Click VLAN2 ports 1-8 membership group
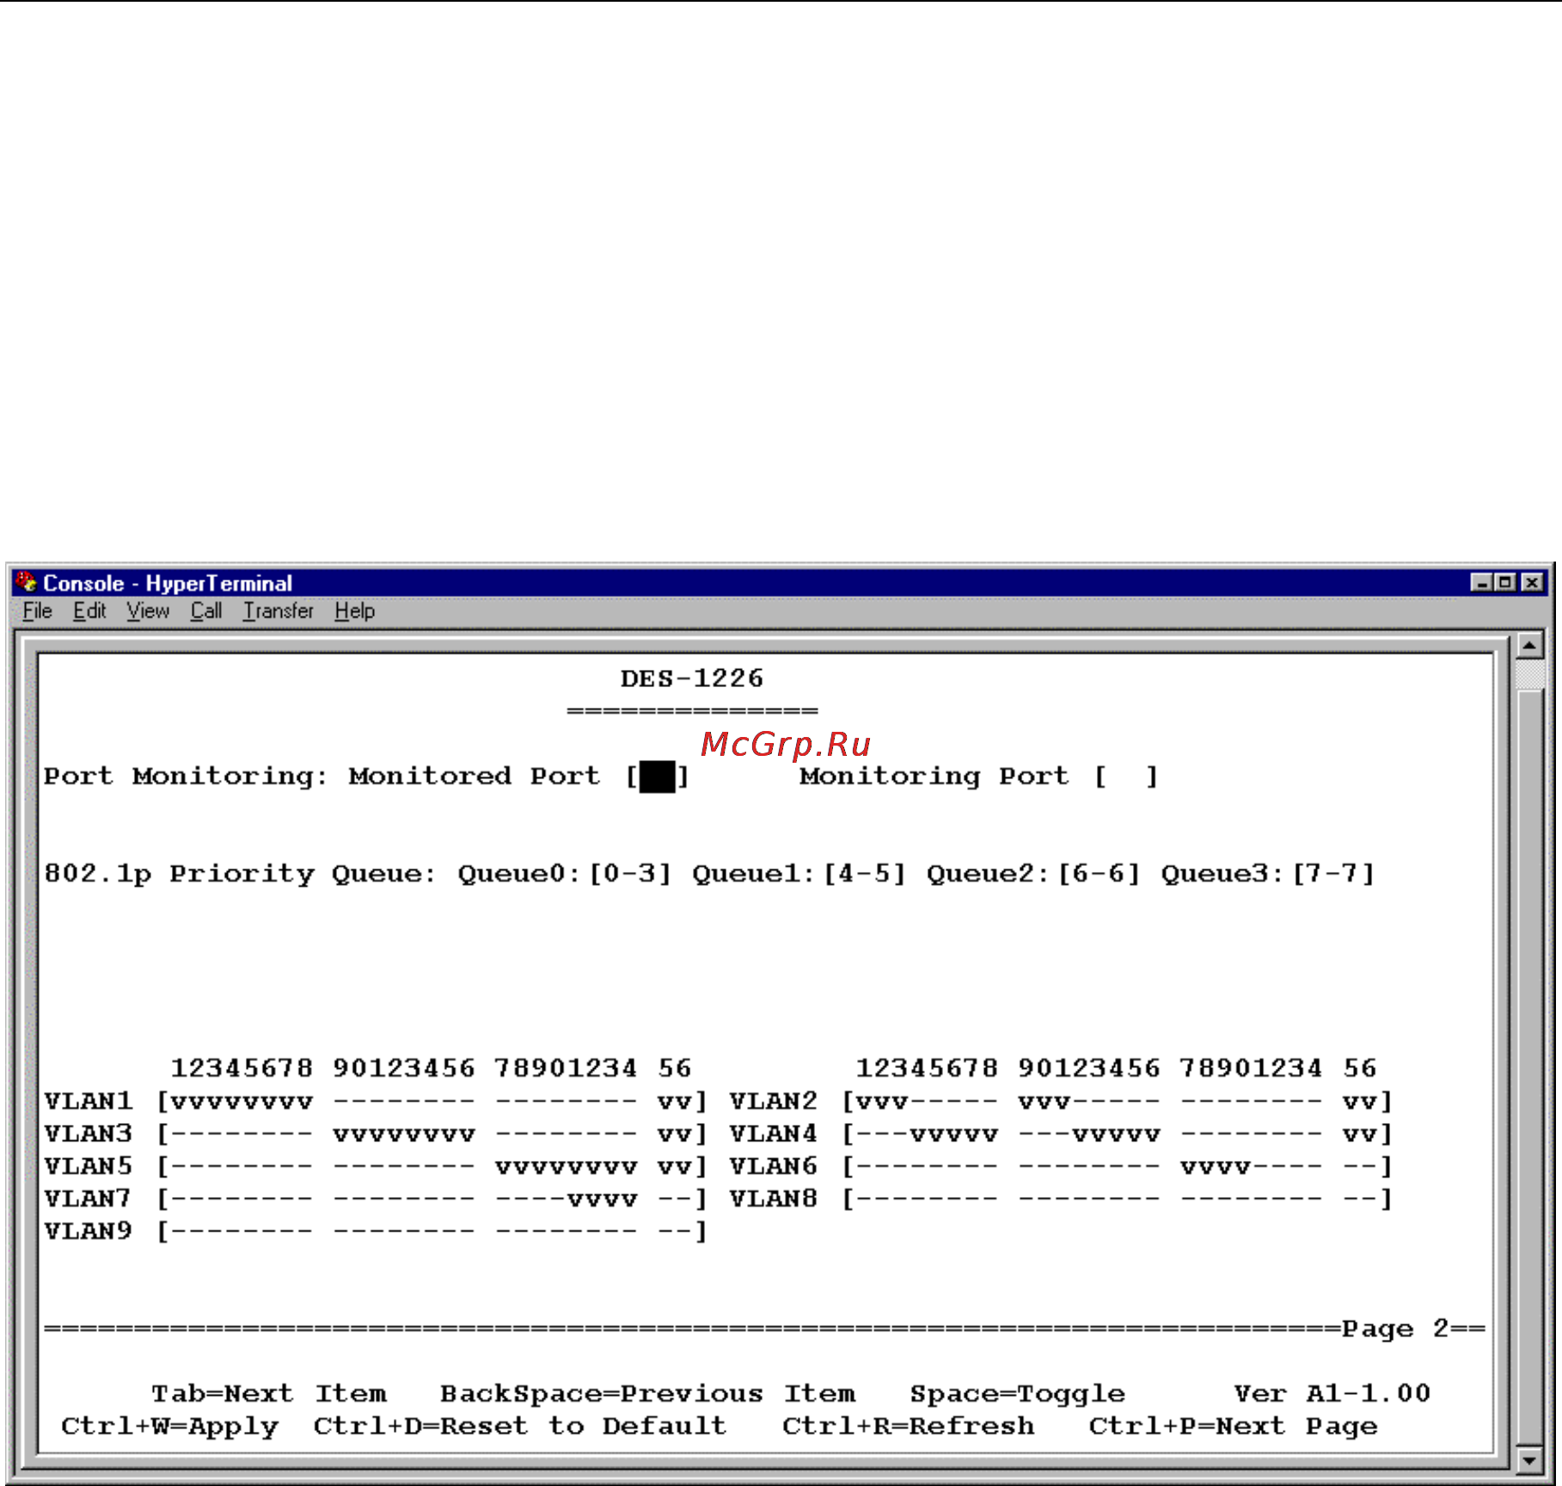 click(927, 1102)
